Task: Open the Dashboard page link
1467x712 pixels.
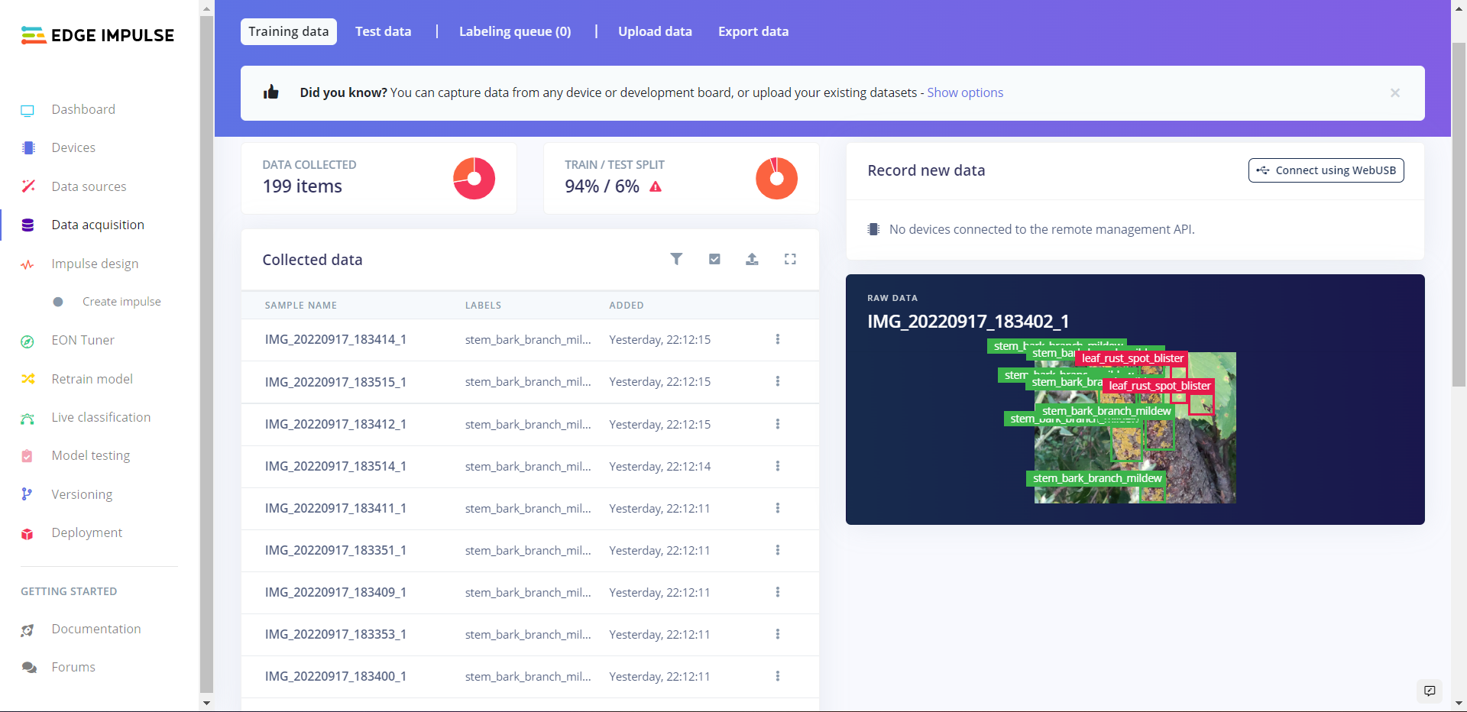Action: 83,109
